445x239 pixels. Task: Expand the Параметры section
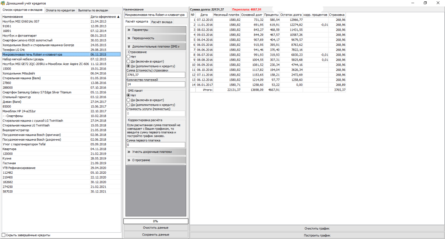click(156, 30)
